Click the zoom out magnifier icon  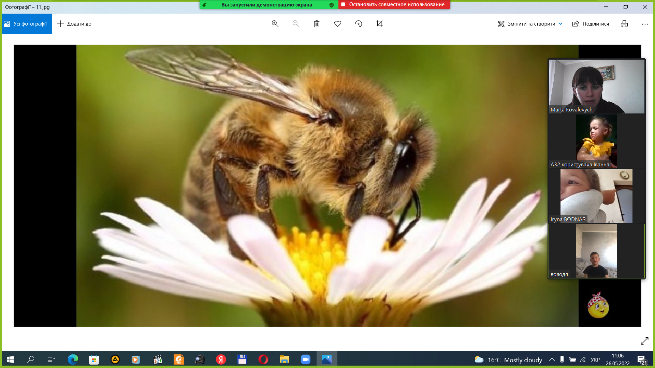[x=296, y=24]
